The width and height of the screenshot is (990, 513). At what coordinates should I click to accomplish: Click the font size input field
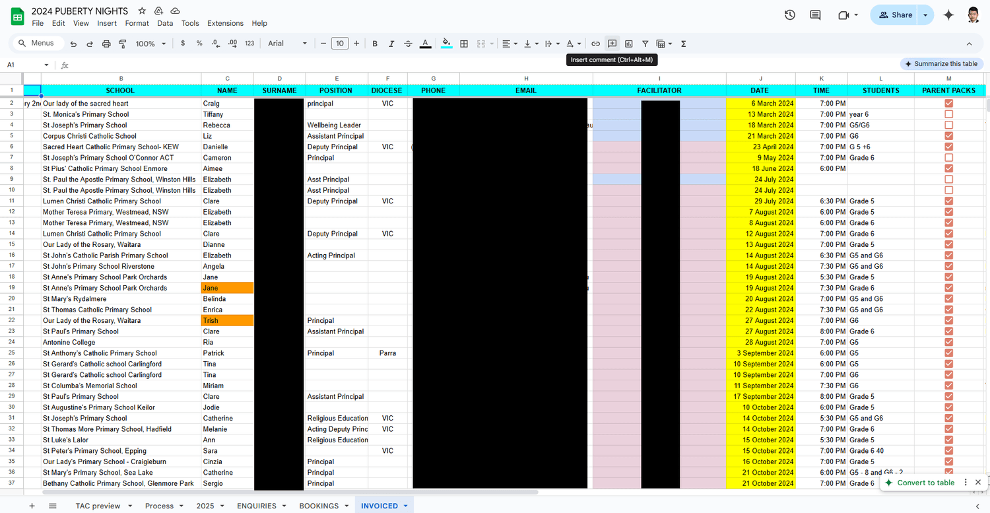(339, 44)
